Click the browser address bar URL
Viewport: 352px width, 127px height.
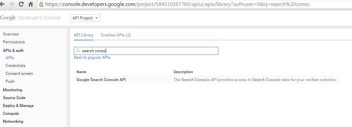coord(177,4)
